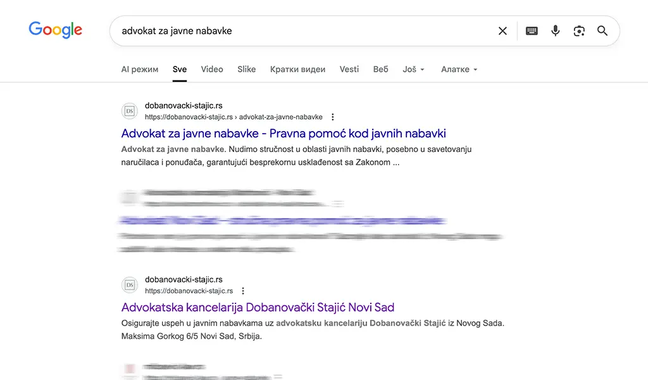The image size is (648, 380).
Task: Open the on-screen keyboard icon
Action: (531, 30)
